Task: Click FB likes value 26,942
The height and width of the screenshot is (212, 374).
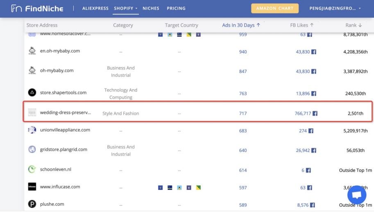Action: click(x=303, y=151)
